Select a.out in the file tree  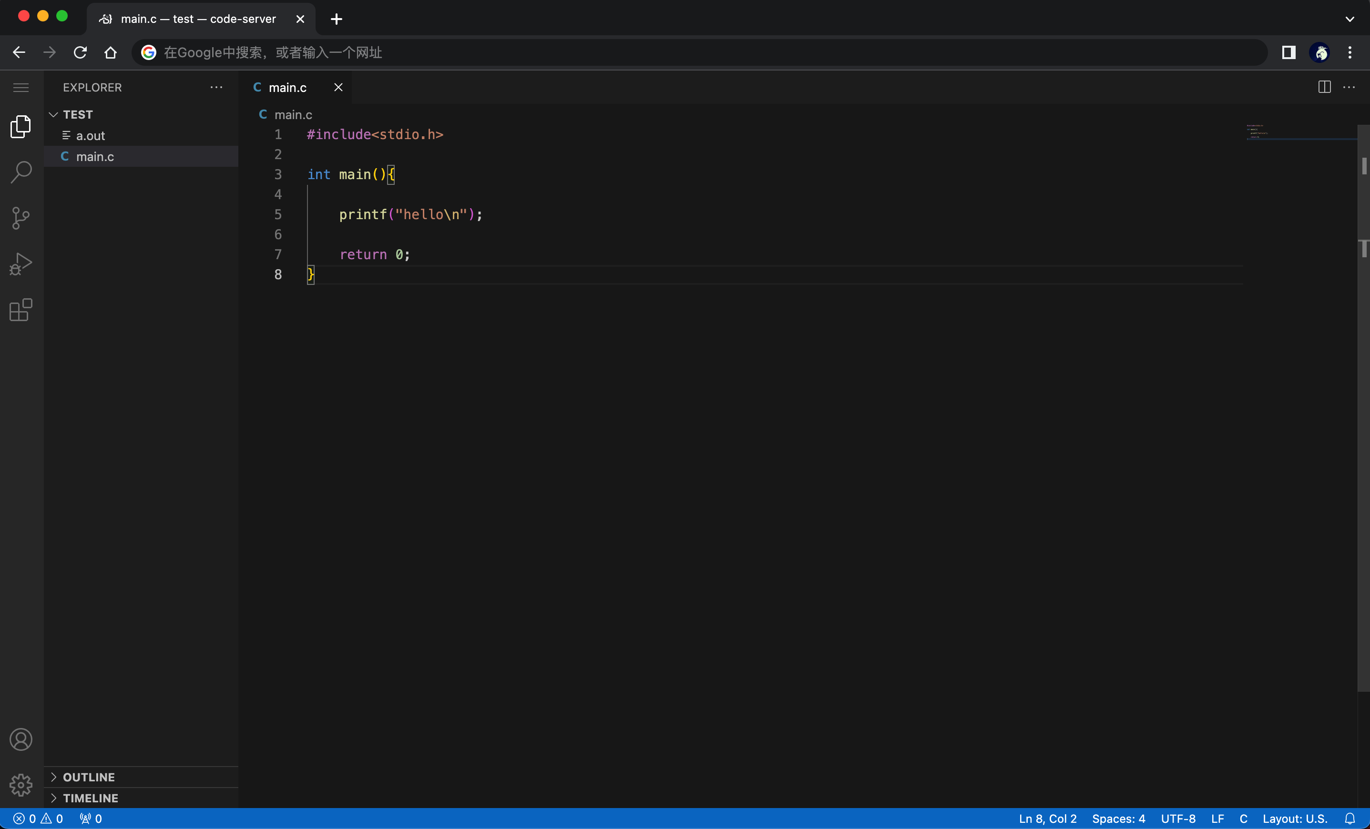141,136
